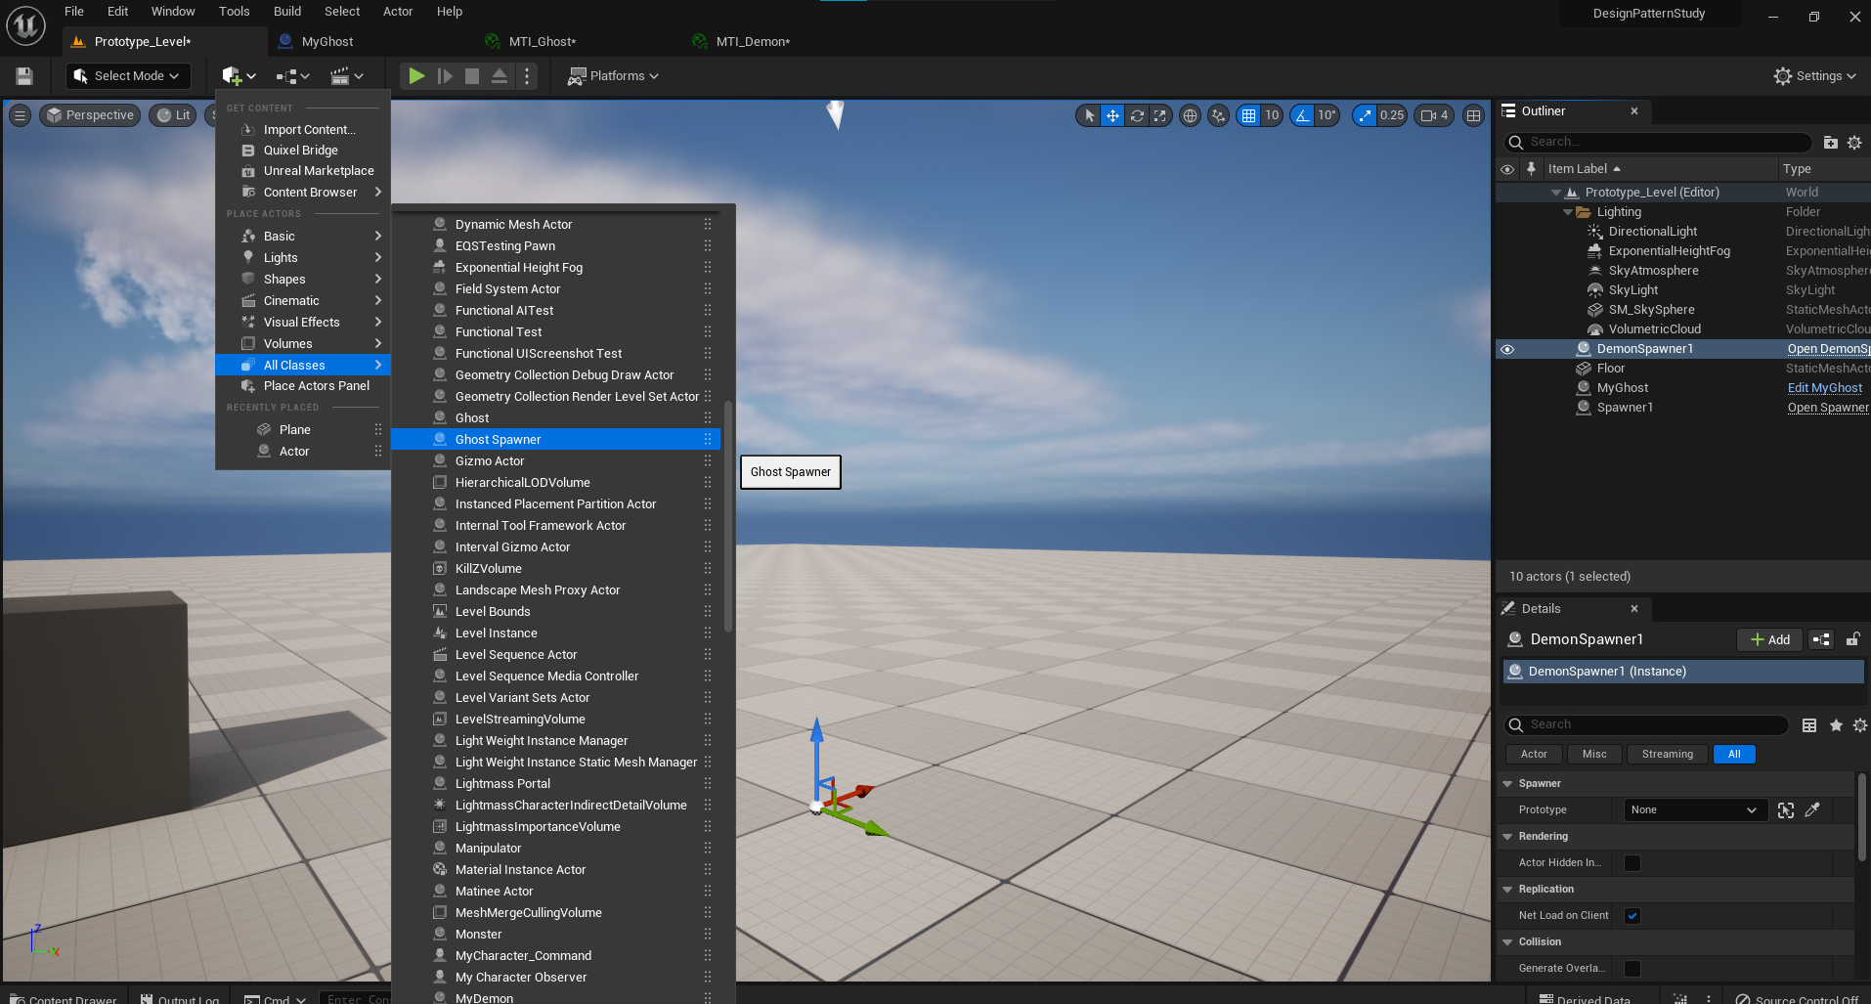Create new folder in Outliner
The image size is (1871, 1004).
point(1831,143)
